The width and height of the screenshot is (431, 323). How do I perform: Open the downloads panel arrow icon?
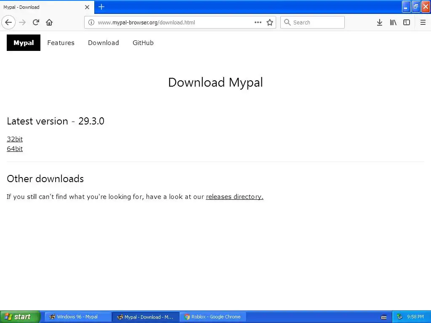click(x=380, y=22)
